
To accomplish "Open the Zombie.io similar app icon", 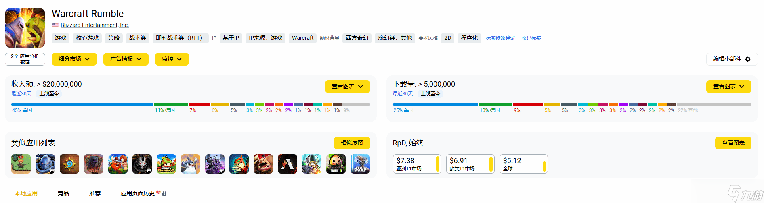I will point(336,164).
